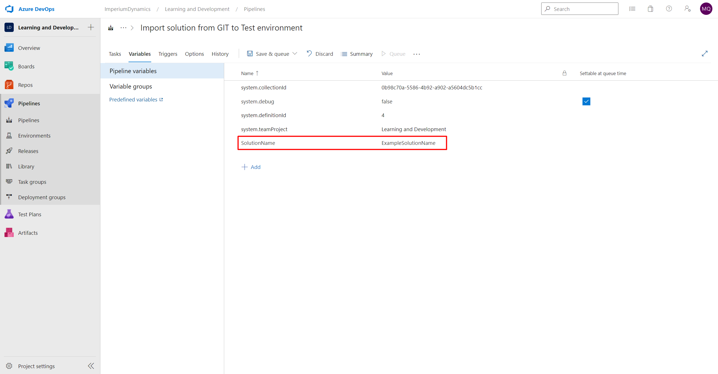The width and height of the screenshot is (718, 374).
Task: Click the Discard button
Action: pyautogui.click(x=320, y=54)
